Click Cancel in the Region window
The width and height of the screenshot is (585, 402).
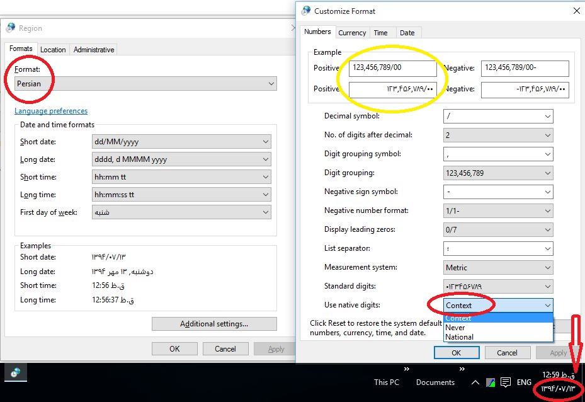[x=225, y=349]
